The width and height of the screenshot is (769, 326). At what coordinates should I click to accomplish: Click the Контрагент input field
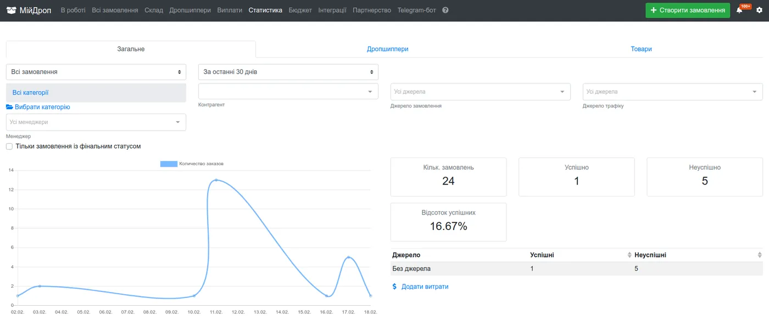[x=288, y=91]
